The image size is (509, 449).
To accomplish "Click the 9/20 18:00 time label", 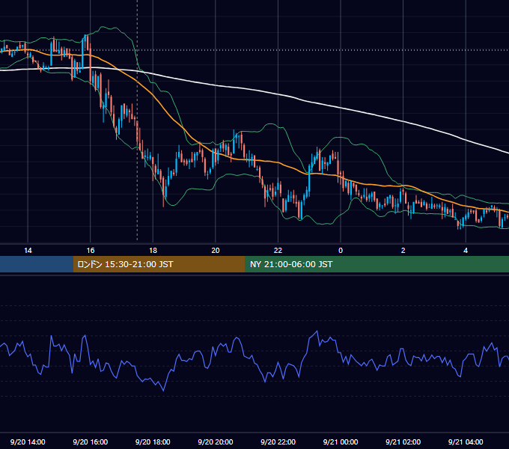I will tap(153, 442).
